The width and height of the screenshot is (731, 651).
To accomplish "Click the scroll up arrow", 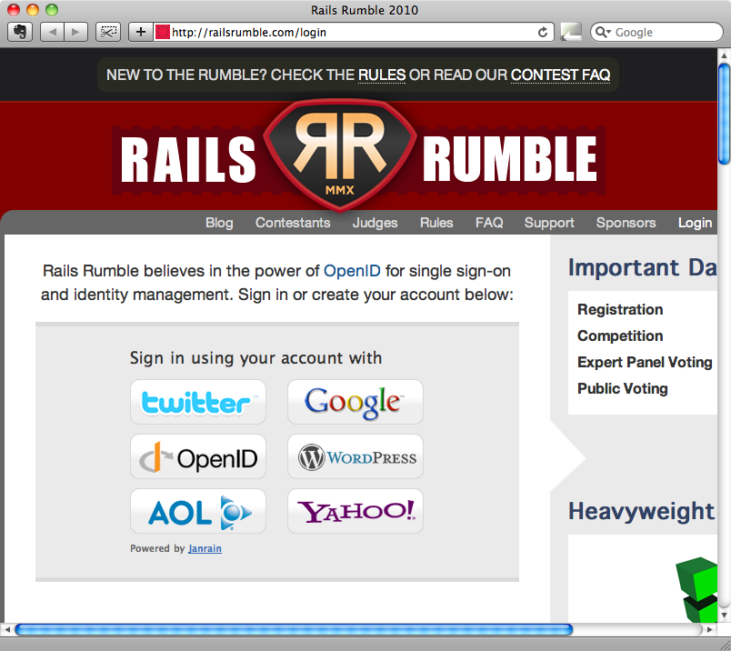I will tap(724, 55).
